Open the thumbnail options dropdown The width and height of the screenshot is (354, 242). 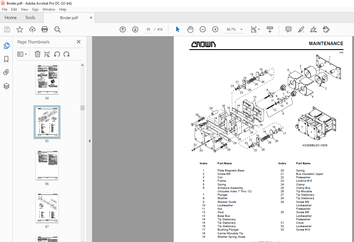coord(22,54)
